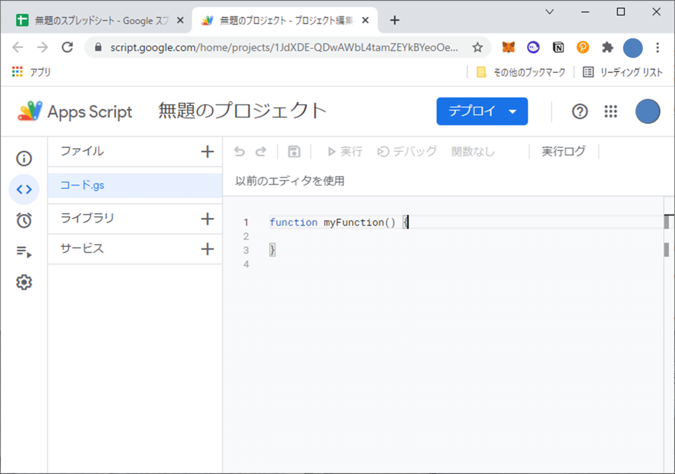The height and width of the screenshot is (474, 675).
Task: Switch to the code editor view
Action: point(24,189)
